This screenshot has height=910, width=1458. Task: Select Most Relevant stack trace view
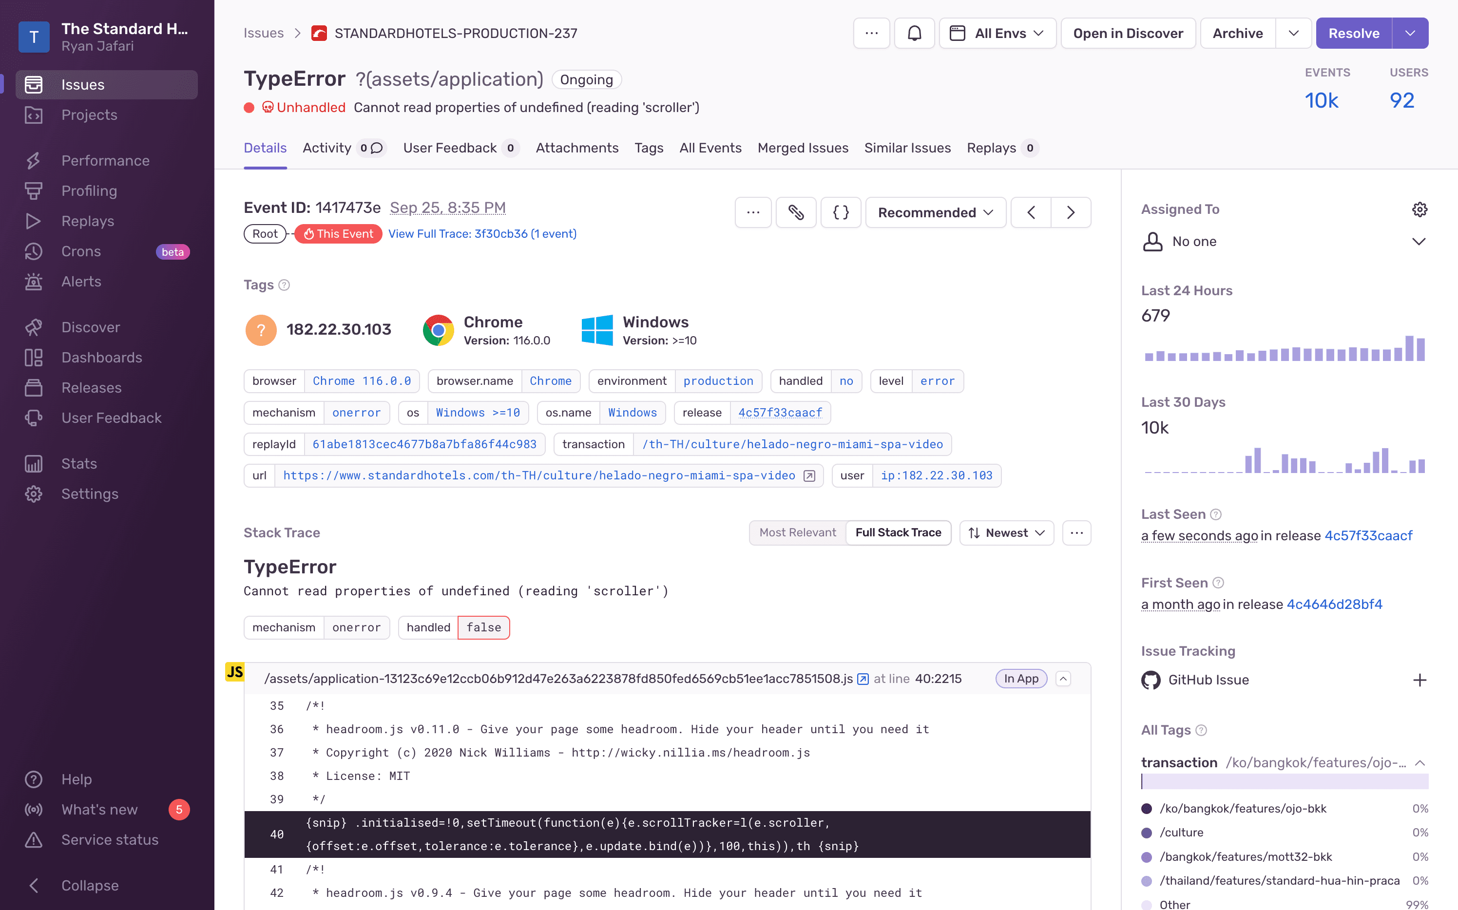[x=797, y=532]
